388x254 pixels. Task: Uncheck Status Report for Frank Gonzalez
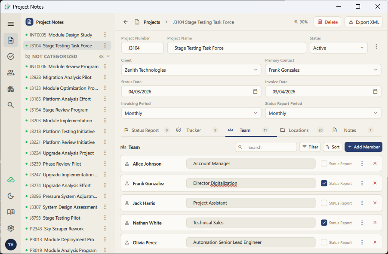[324, 183]
